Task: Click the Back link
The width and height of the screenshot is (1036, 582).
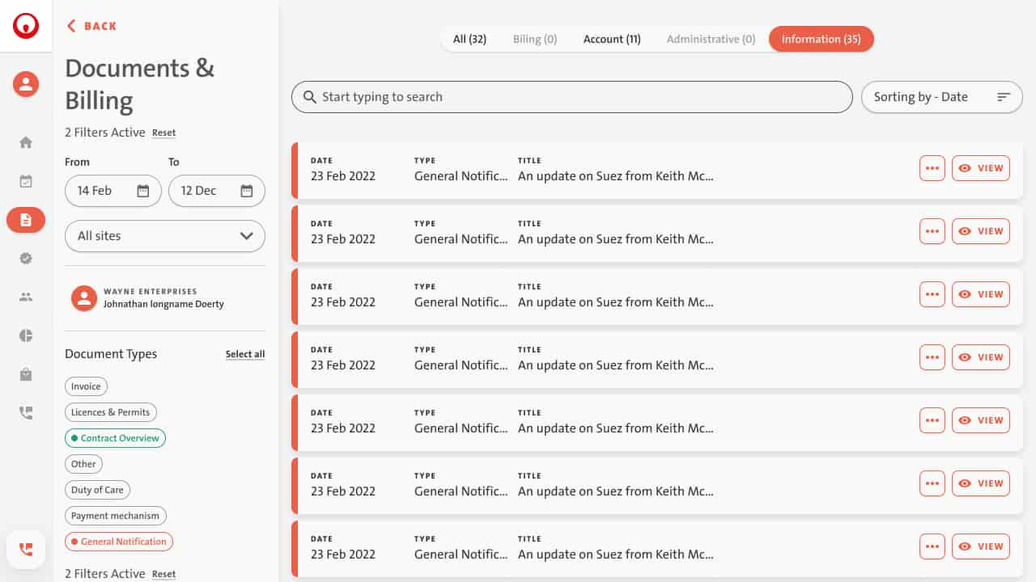Action: [x=91, y=26]
